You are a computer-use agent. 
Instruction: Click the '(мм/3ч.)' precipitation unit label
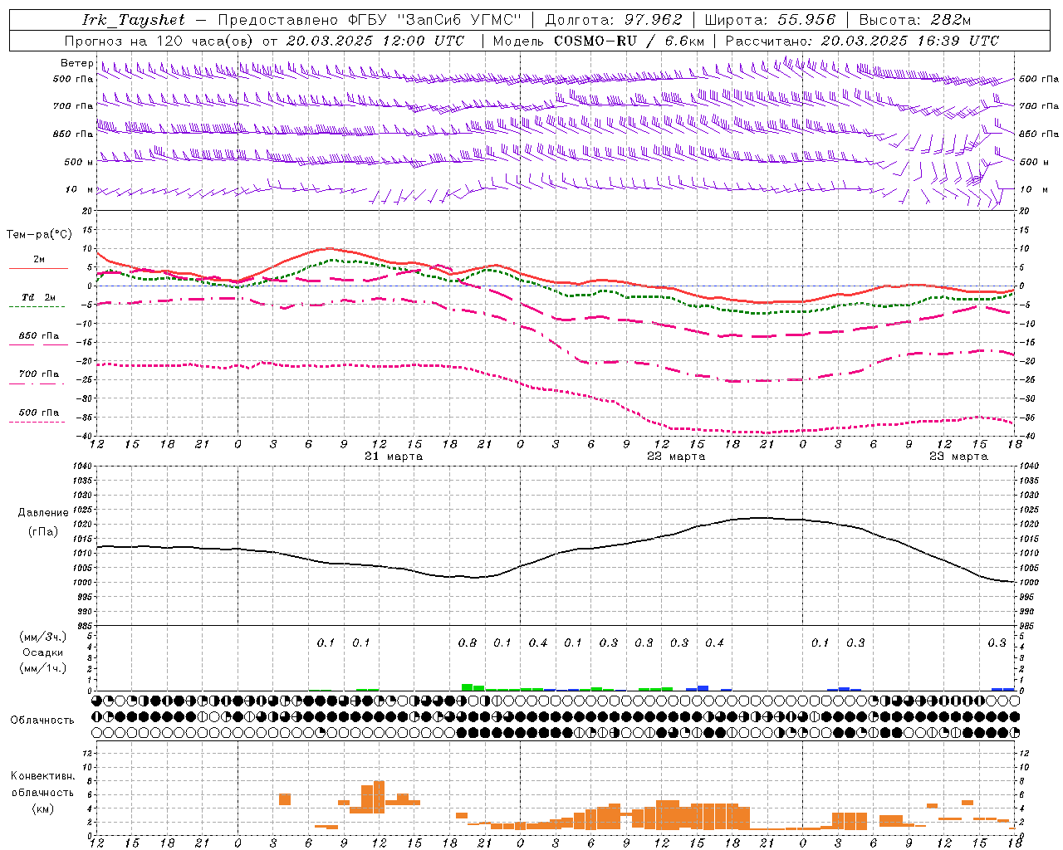click(x=43, y=637)
